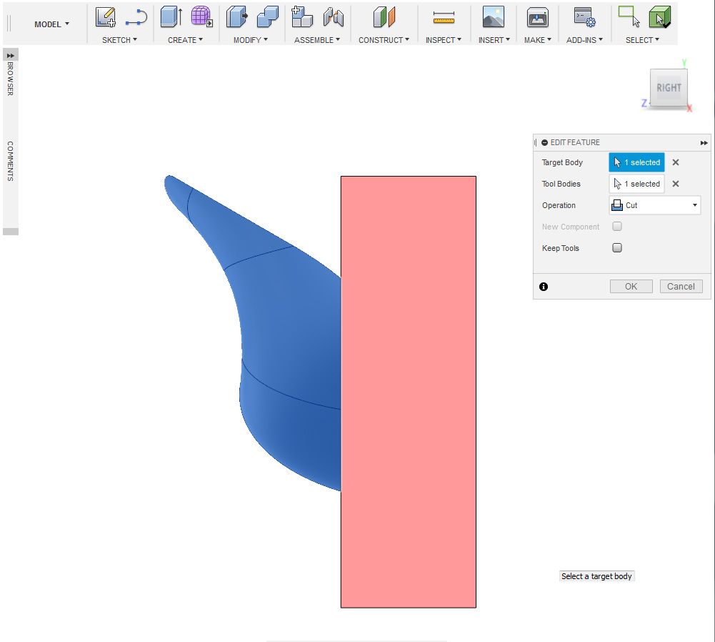Viewport: 715px width, 642px height.
Task: Clear the Target Body selection
Action: [676, 162]
